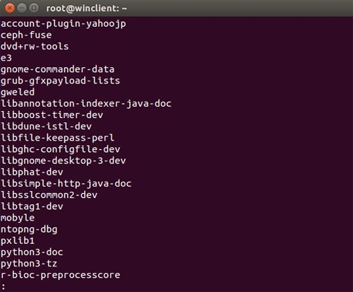Select the dvd+rw-tools line
Screen dimensions: 353x292
pyautogui.click(x=35, y=47)
